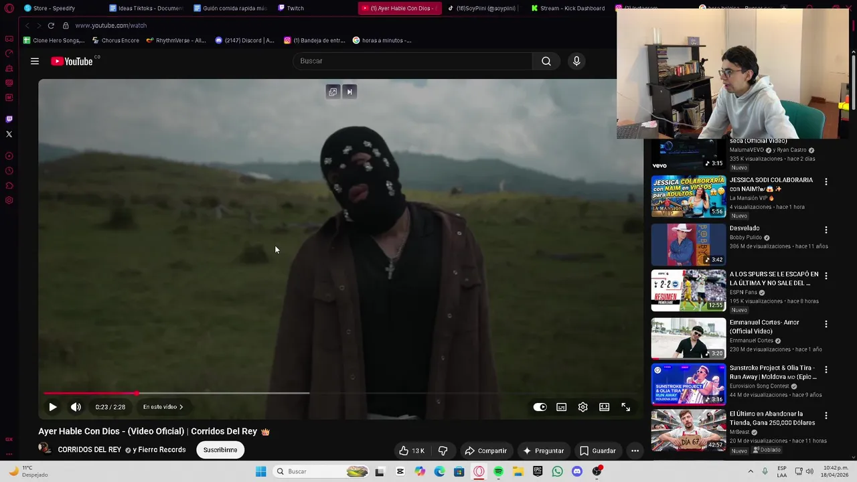Reload the page

pyautogui.click(x=51, y=25)
